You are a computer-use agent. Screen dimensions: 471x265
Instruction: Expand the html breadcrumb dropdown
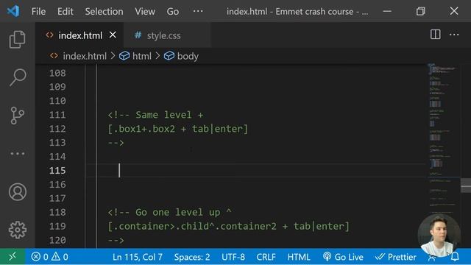click(x=135, y=56)
